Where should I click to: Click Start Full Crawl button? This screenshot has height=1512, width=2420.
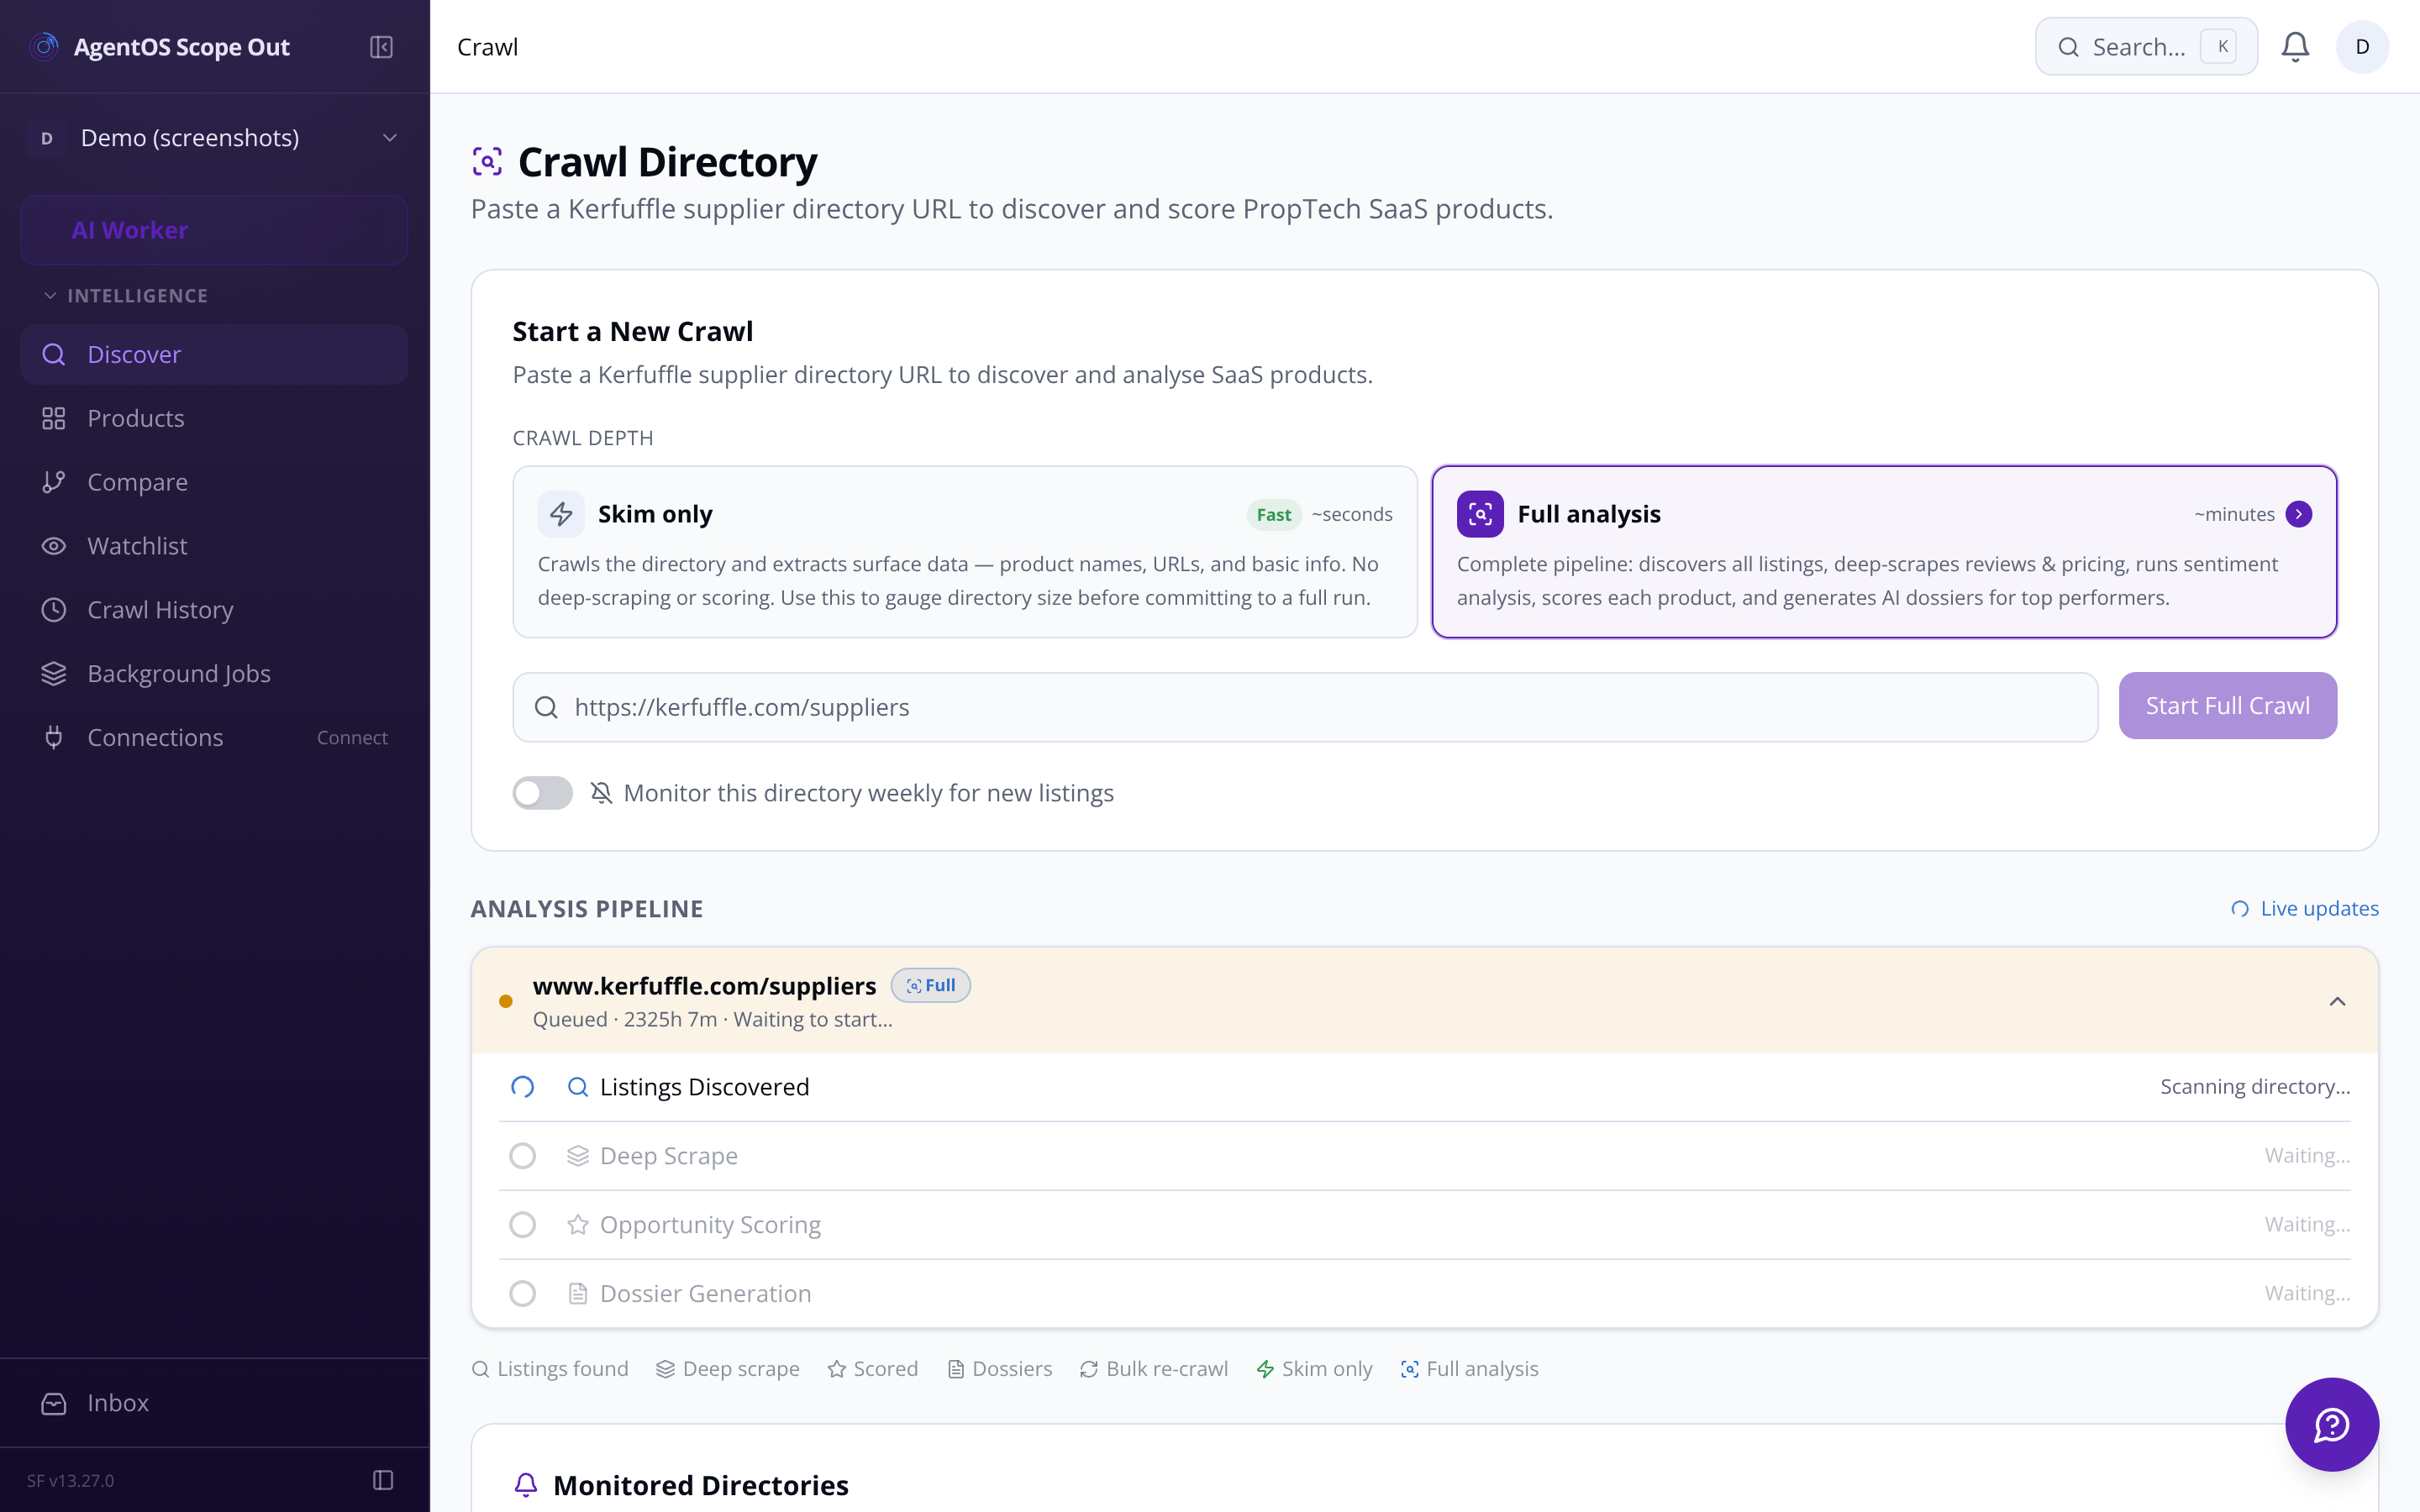tap(2227, 706)
